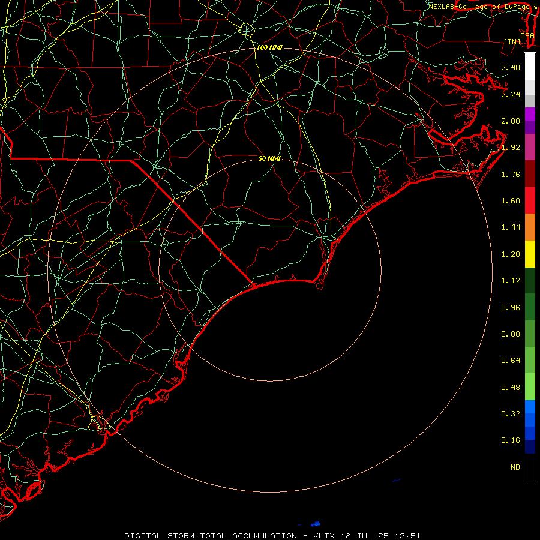Viewport: 540px width, 540px height.
Task: Pick the light blue legend swatch
Action: [x=530, y=407]
